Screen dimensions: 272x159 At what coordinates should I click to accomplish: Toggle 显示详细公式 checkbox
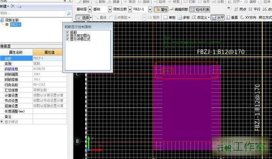(68, 39)
